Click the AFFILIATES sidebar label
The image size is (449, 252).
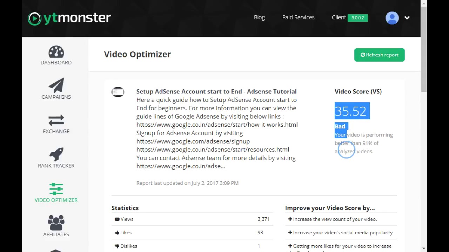56,234
